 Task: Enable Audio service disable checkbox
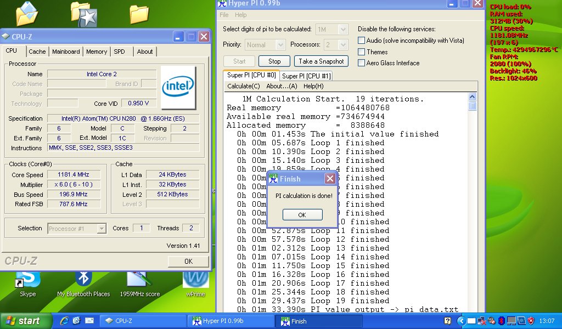[x=361, y=41]
